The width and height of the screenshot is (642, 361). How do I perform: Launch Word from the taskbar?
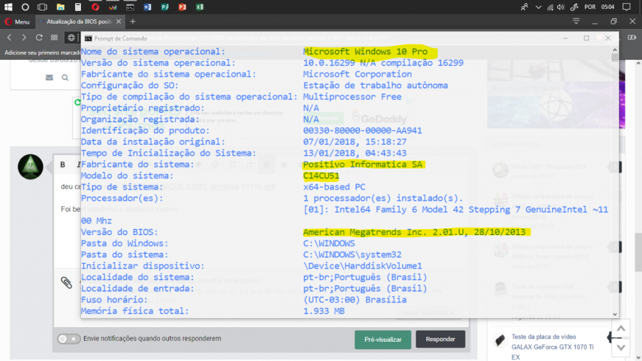(x=147, y=7)
